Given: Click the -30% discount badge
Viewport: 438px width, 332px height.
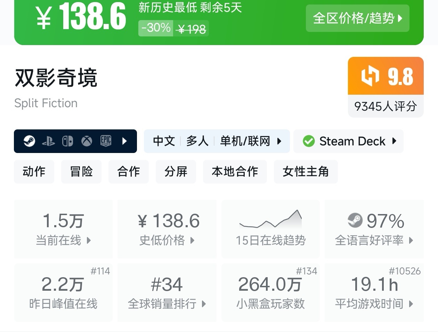Looking at the screenshot, I should pos(156,28).
